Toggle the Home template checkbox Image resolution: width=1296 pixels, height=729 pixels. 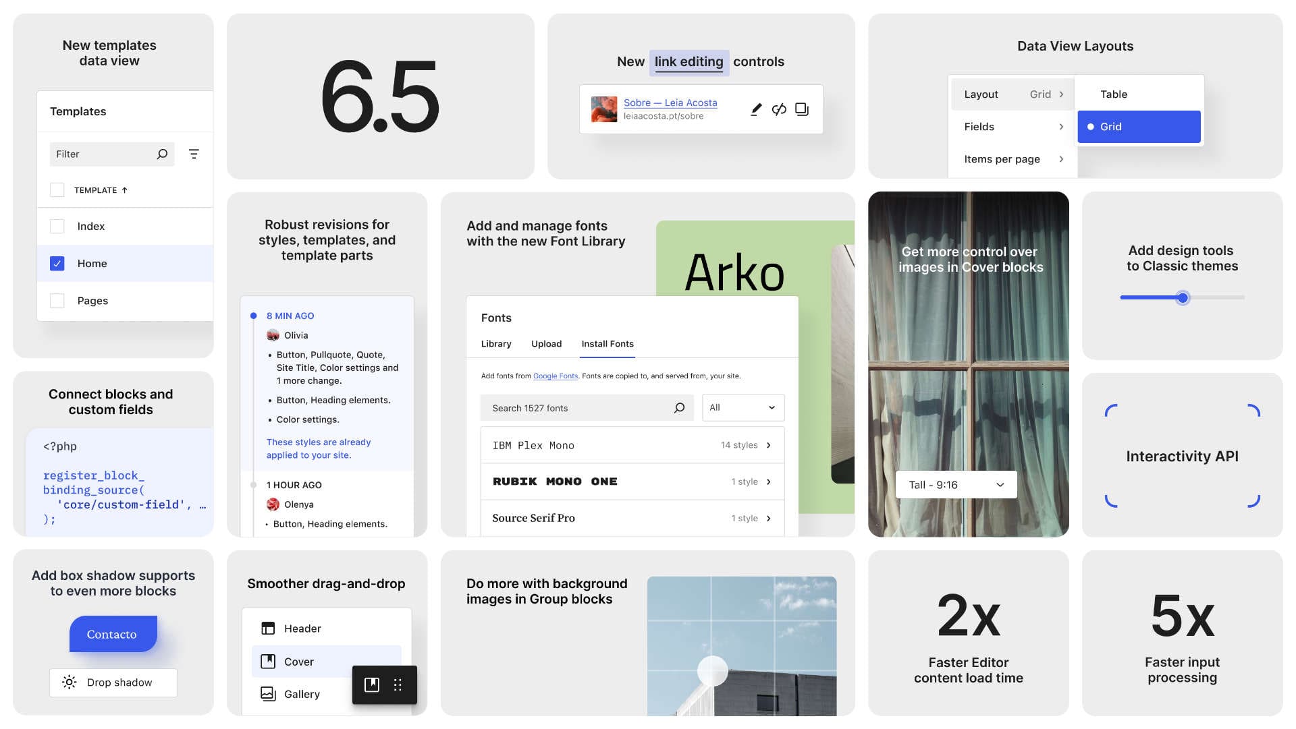tap(57, 263)
